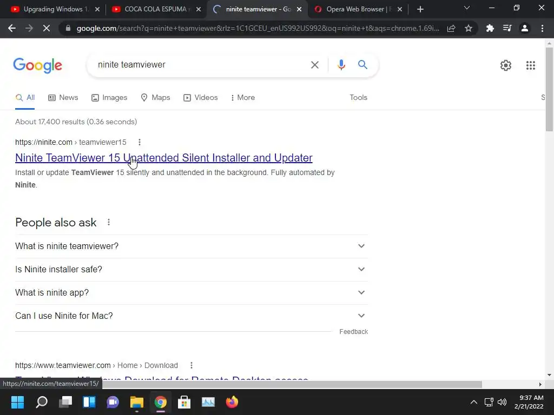Submit search with the magnifier icon
The height and width of the screenshot is (415, 554).
(x=362, y=65)
